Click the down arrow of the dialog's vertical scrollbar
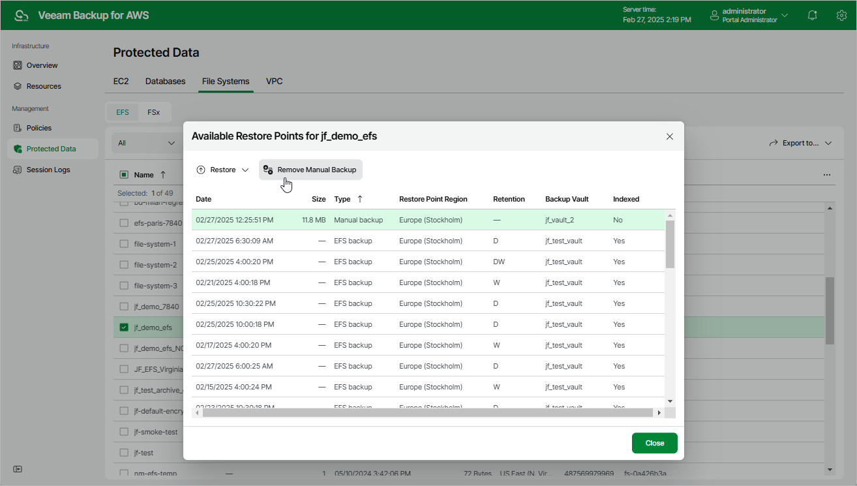Screen dimensions: 857x486 (670, 401)
